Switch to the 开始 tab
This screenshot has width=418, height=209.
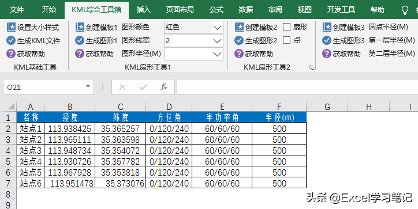coord(49,10)
